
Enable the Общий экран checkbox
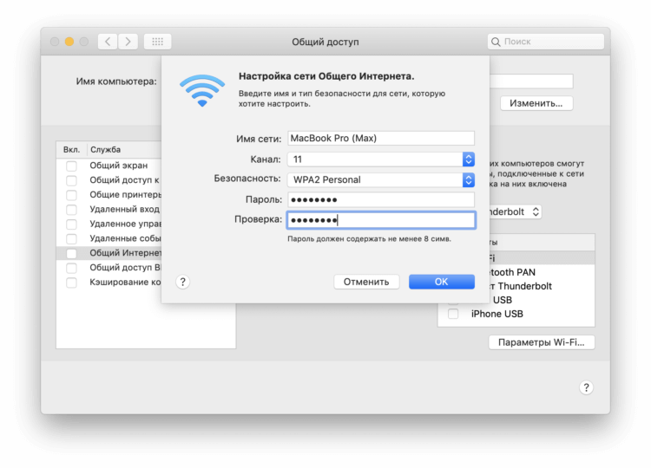(71, 166)
